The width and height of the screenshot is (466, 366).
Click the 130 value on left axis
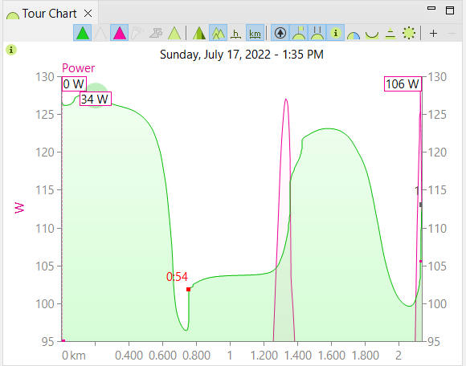point(45,77)
